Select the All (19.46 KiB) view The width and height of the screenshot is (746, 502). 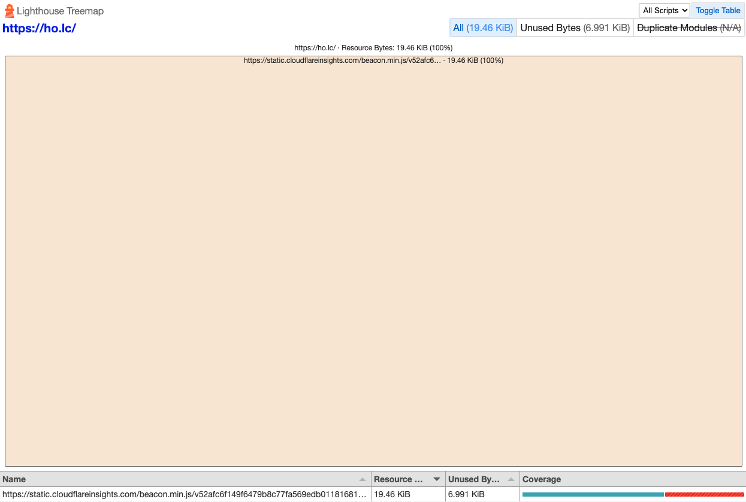tap(482, 28)
